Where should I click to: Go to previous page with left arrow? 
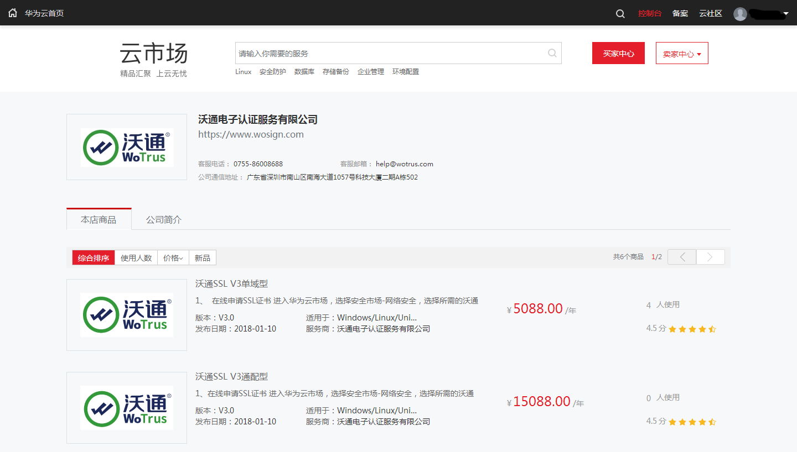point(682,257)
